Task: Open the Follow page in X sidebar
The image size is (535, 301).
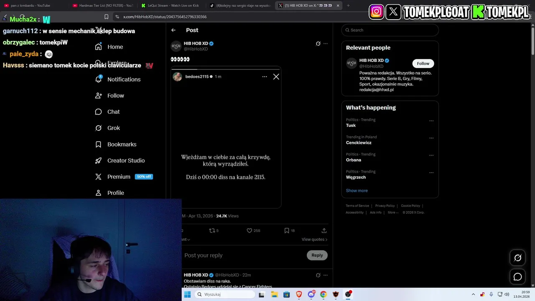Action: click(x=110, y=96)
